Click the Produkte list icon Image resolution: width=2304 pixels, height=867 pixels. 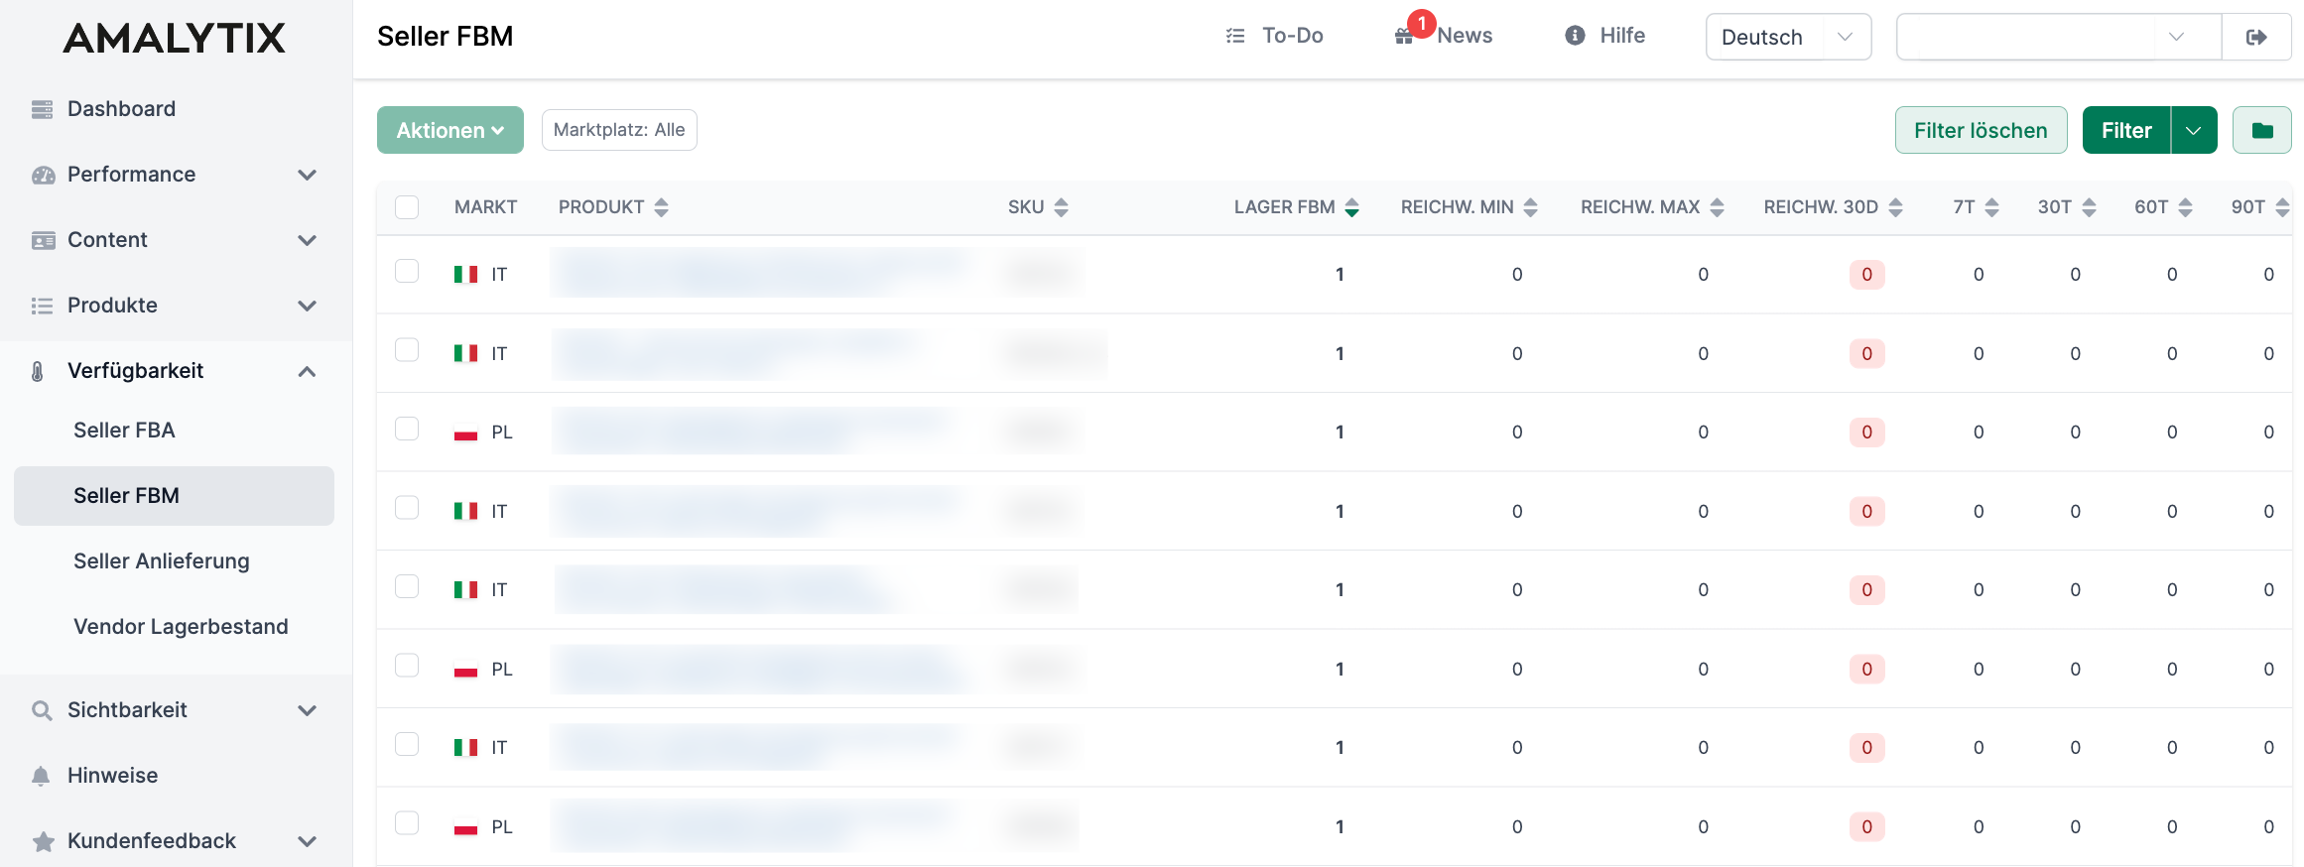[x=42, y=306]
